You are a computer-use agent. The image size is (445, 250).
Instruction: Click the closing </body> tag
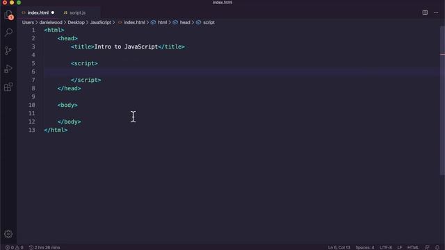[x=70, y=122]
